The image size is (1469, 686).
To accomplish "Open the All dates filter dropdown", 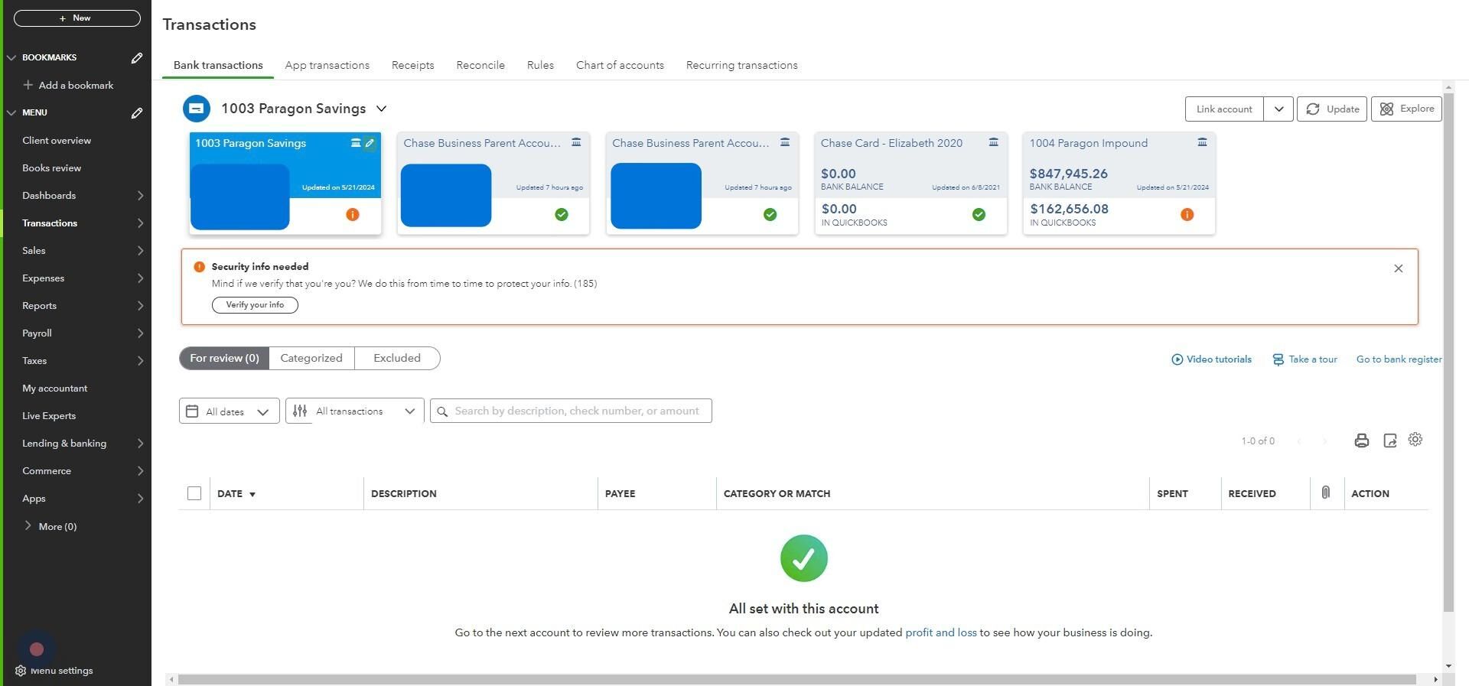I will click(x=230, y=411).
